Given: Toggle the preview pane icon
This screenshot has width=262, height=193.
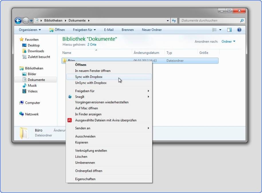Looking at the screenshot, I should pyautogui.click(x=229, y=30).
